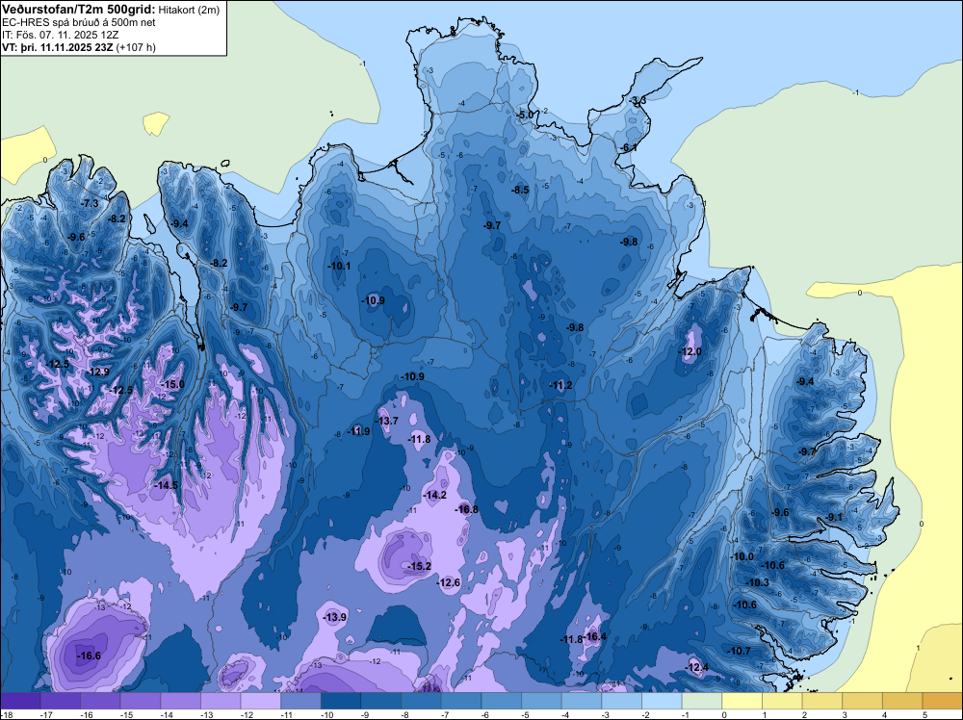Image resolution: width=963 pixels, height=720 pixels.
Task: Click the -10.0 temperature value on the map
Action: (x=742, y=556)
